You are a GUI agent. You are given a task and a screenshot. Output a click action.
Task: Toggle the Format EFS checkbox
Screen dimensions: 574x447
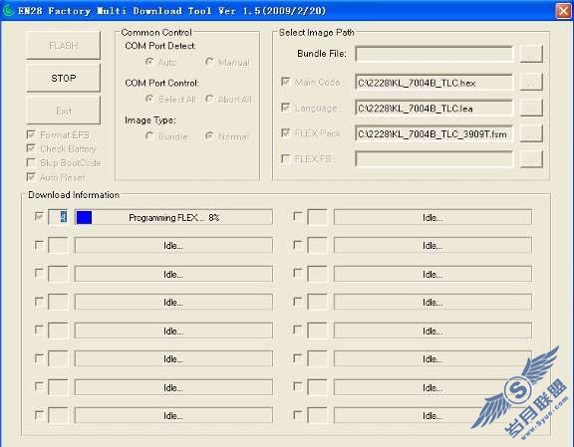tap(31, 134)
